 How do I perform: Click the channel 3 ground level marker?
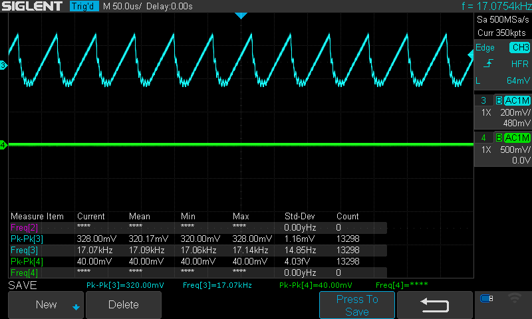(3, 65)
